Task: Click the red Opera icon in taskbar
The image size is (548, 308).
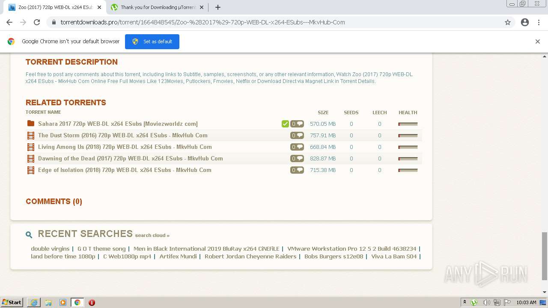Action: (92, 302)
